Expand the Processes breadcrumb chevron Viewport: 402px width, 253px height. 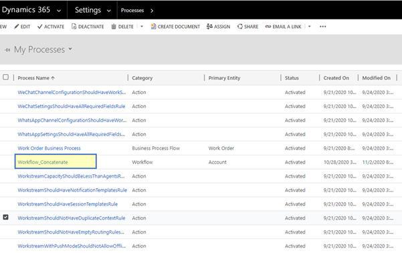[x=152, y=11]
